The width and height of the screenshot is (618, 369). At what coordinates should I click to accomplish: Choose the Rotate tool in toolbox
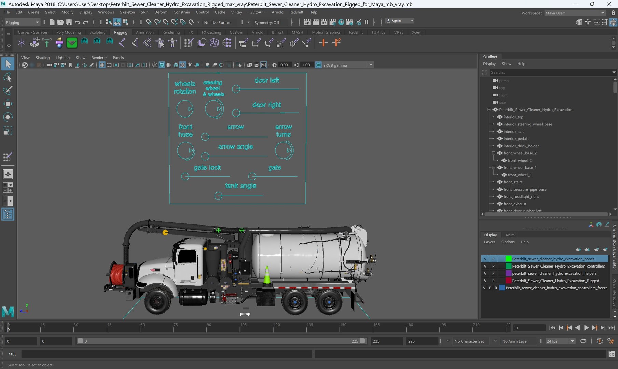coord(8,117)
